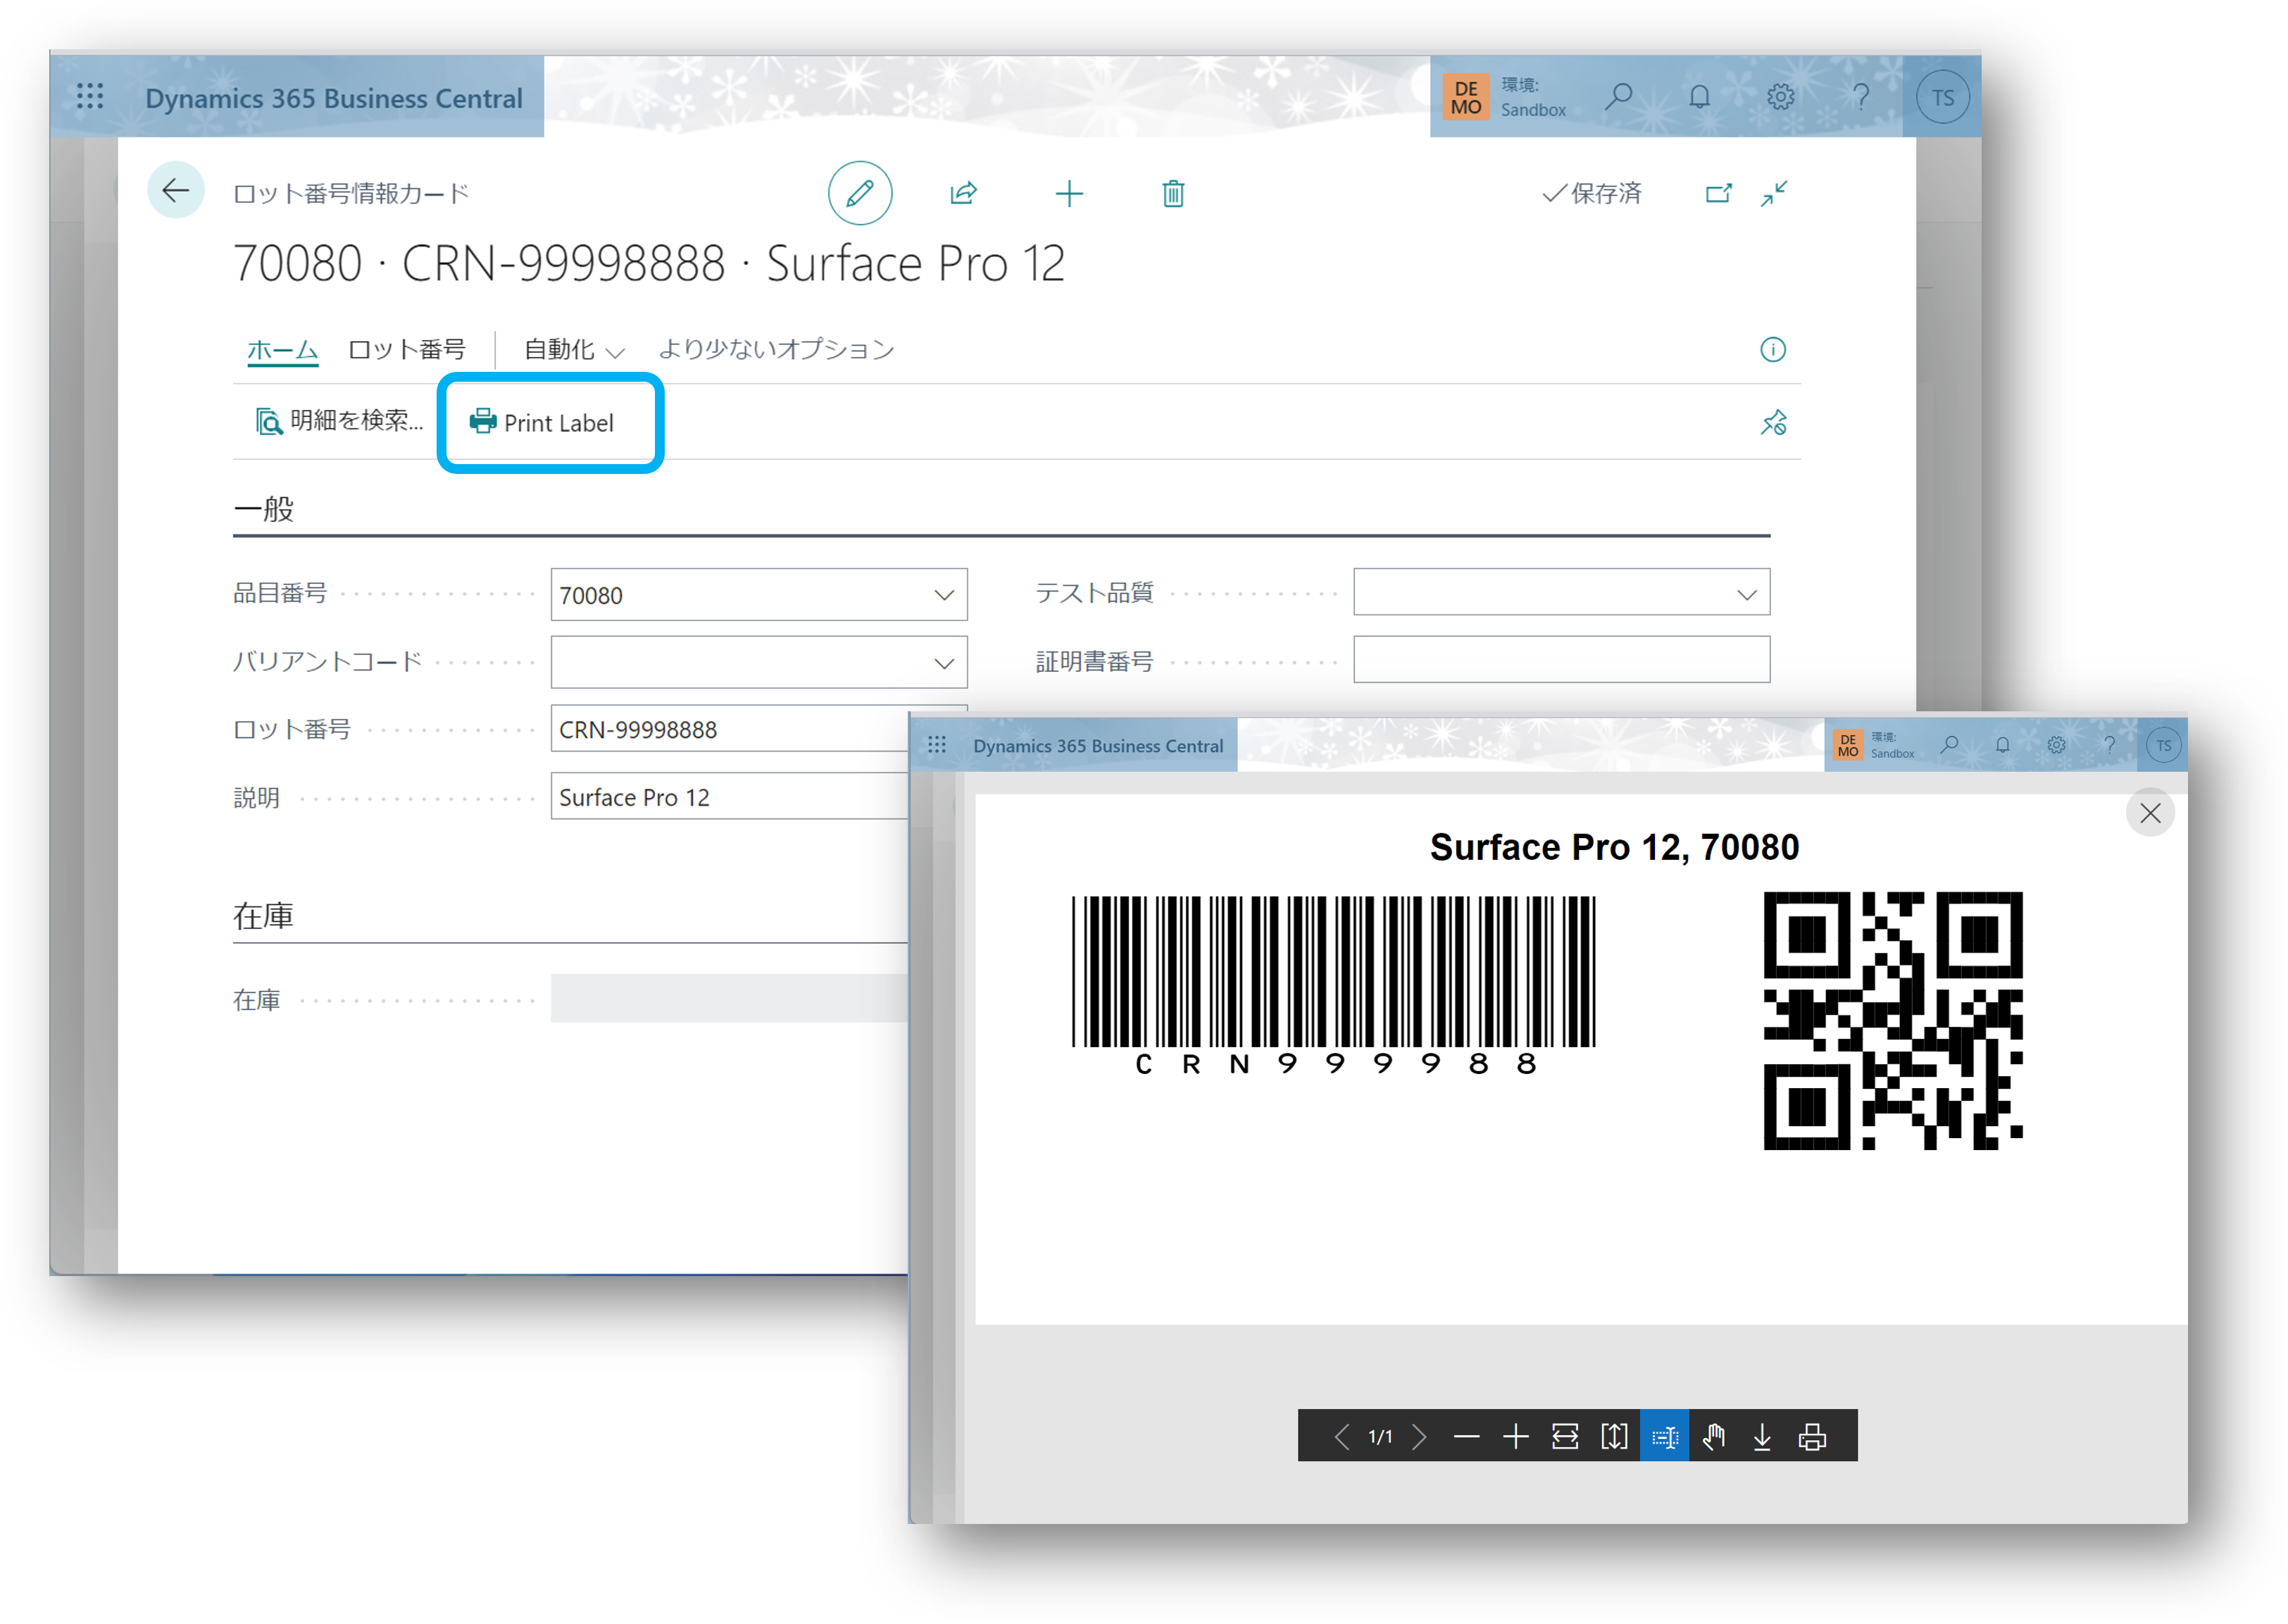Click the trash delete icon
The image size is (2288, 1624).
[x=1173, y=193]
